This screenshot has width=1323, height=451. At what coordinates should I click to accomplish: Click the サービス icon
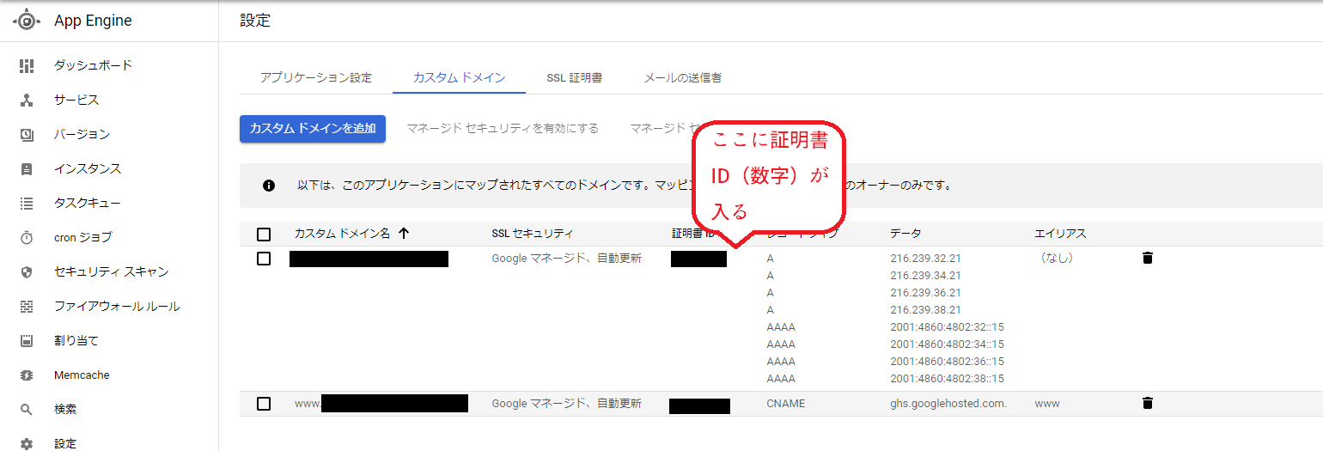[x=27, y=100]
